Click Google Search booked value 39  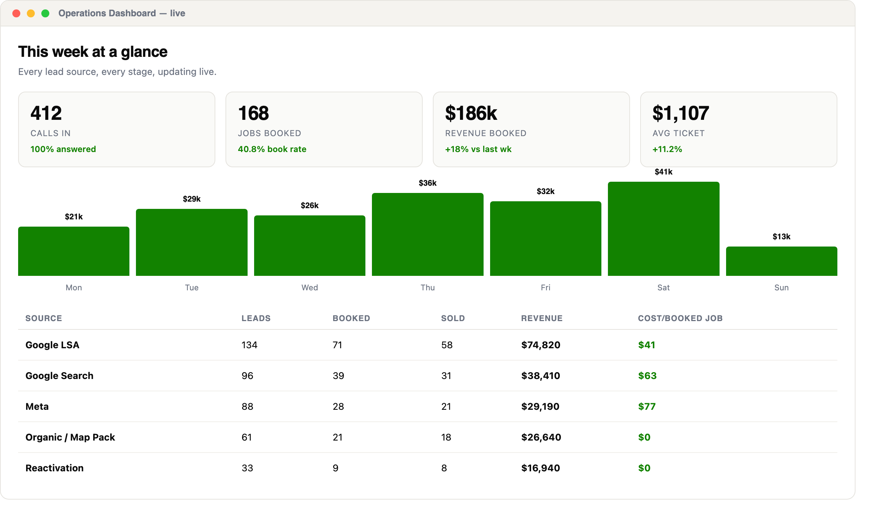(x=338, y=376)
